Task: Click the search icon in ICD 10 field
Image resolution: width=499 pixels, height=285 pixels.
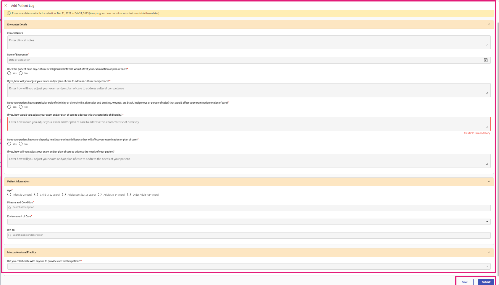Action: (x=10, y=235)
